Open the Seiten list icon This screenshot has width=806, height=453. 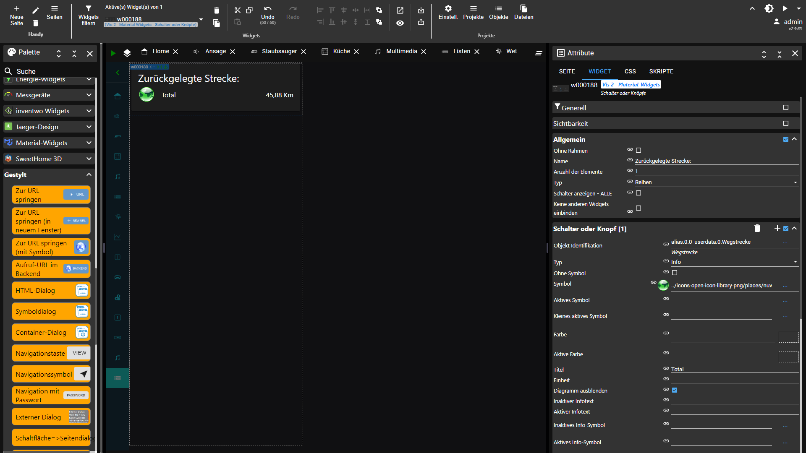[x=55, y=8]
